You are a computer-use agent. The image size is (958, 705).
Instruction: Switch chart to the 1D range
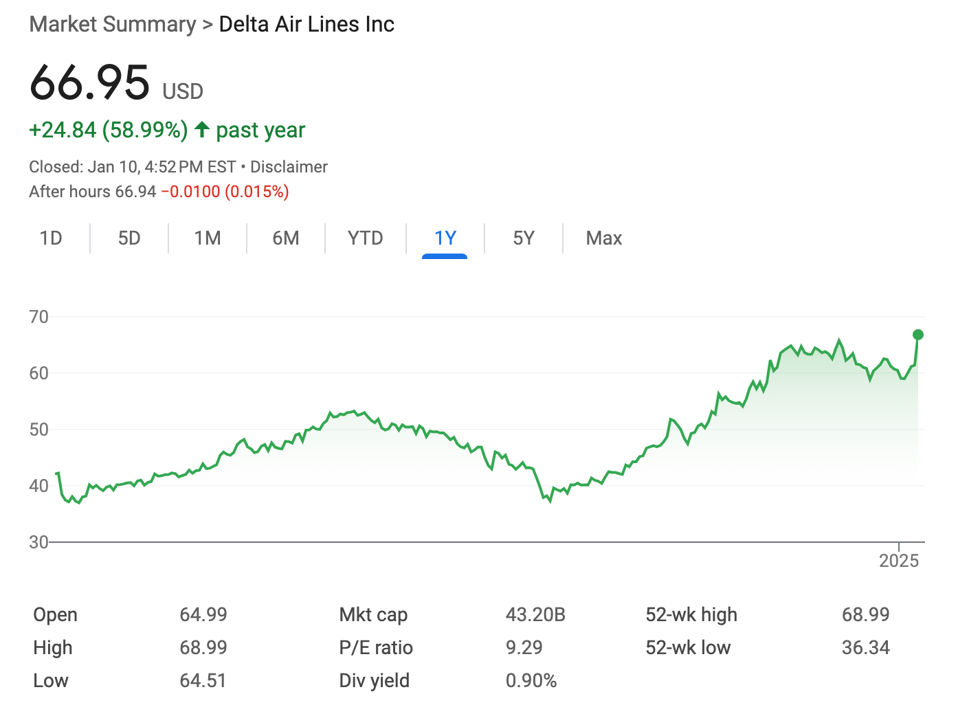tap(51, 238)
